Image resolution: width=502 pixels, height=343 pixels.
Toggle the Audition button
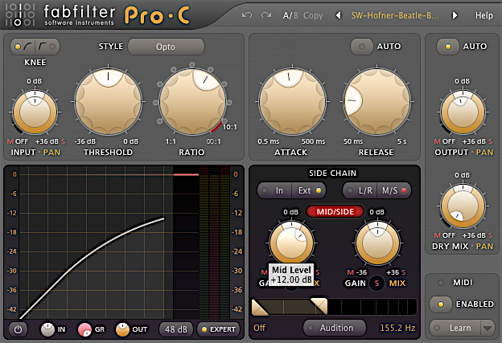coord(334,328)
